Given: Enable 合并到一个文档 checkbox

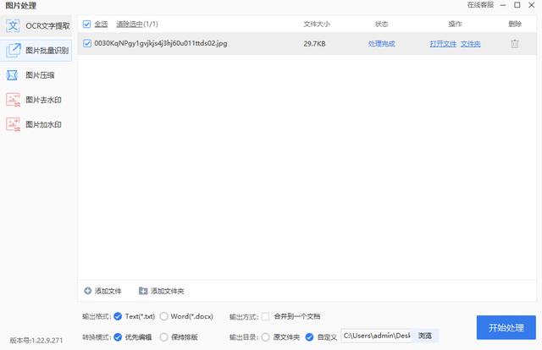Looking at the screenshot, I should [265, 316].
